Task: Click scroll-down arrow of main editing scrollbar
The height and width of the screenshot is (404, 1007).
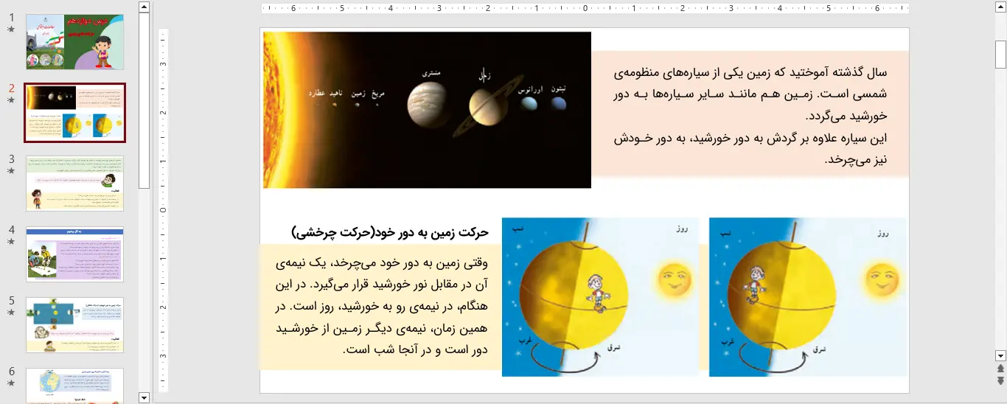Action: coord(1000,355)
